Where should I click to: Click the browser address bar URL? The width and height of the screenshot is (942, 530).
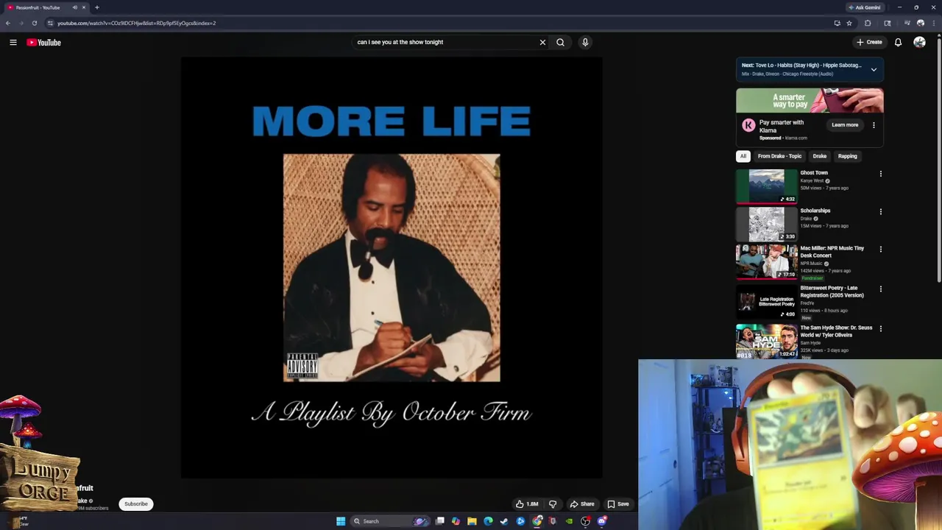[x=136, y=23]
